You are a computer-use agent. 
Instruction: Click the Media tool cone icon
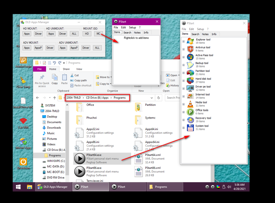190,104
